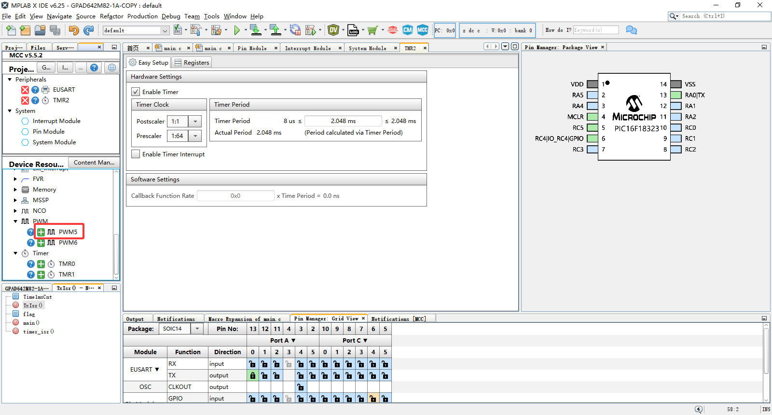
Task: Add TMR0 with the green plus icon
Action: pyautogui.click(x=41, y=264)
